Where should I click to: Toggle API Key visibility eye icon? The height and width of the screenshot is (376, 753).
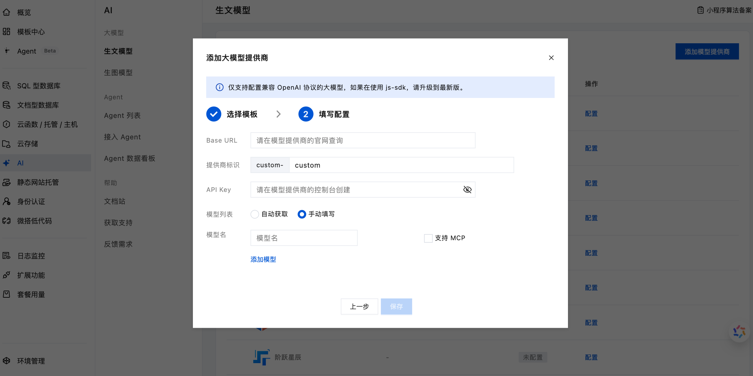click(x=467, y=190)
